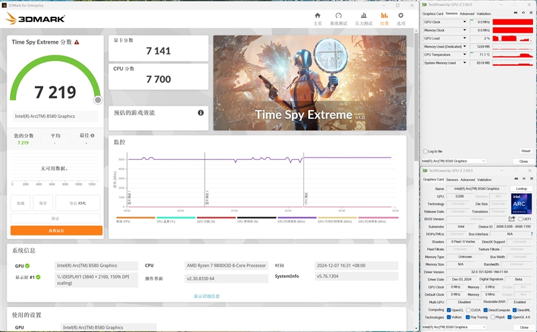Image resolution: width=537 pixels, height=332 pixels.
Task: Refresh icon in GPU-Z Sensors window
Action: [524, 13]
